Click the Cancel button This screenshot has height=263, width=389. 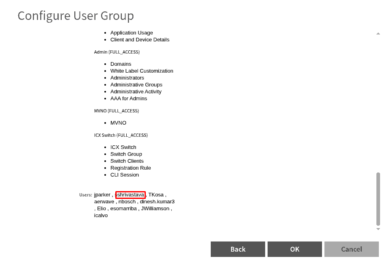coord(351,249)
